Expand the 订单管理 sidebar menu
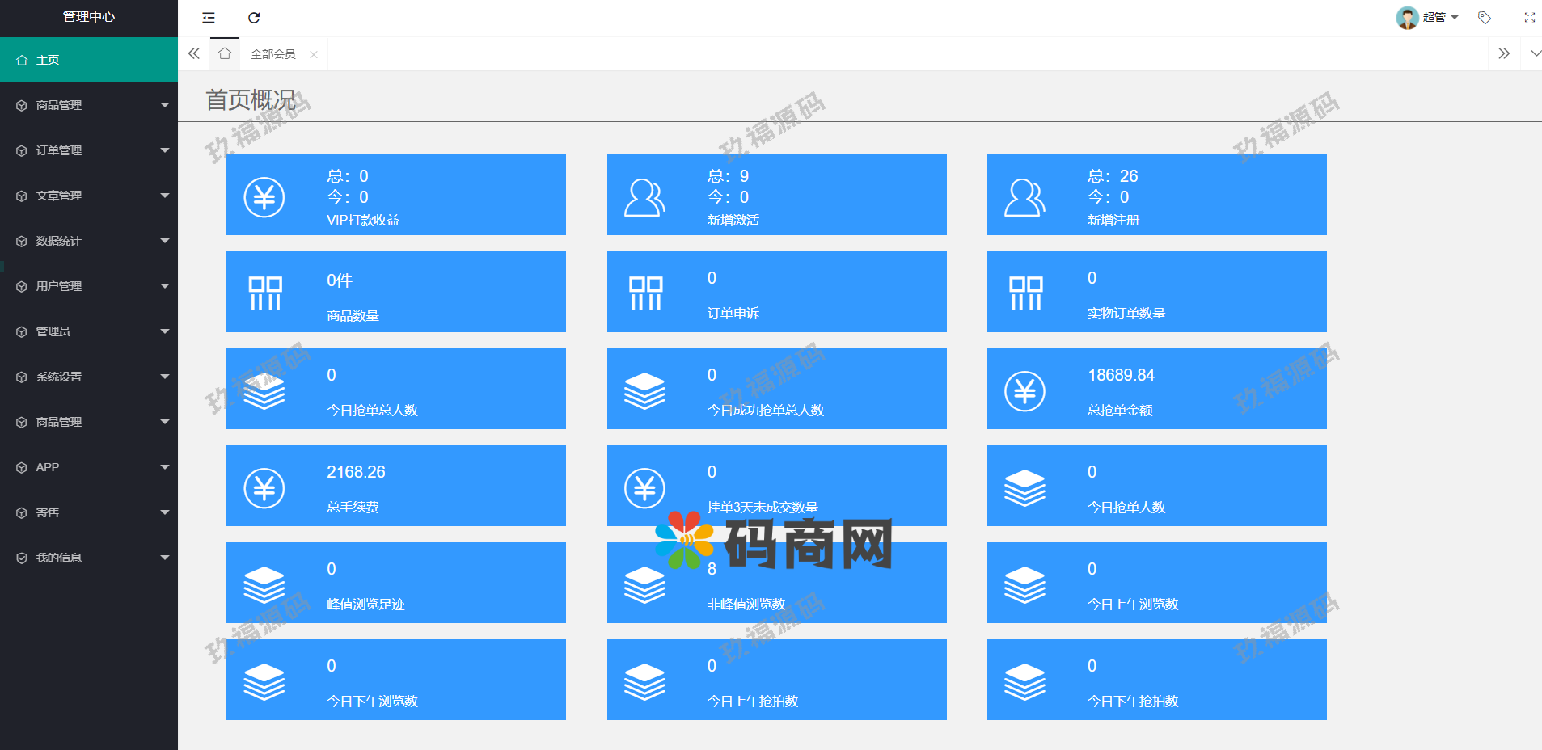Viewport: 1542px width, 750px height. coord(88,150)
